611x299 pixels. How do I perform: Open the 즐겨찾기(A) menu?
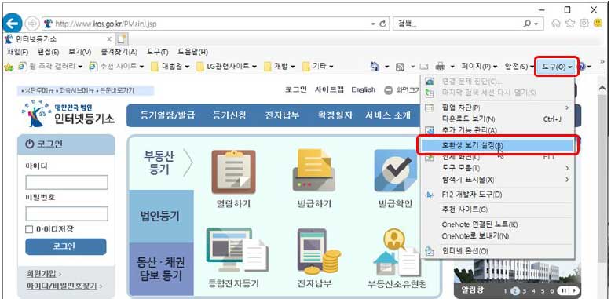119,52
